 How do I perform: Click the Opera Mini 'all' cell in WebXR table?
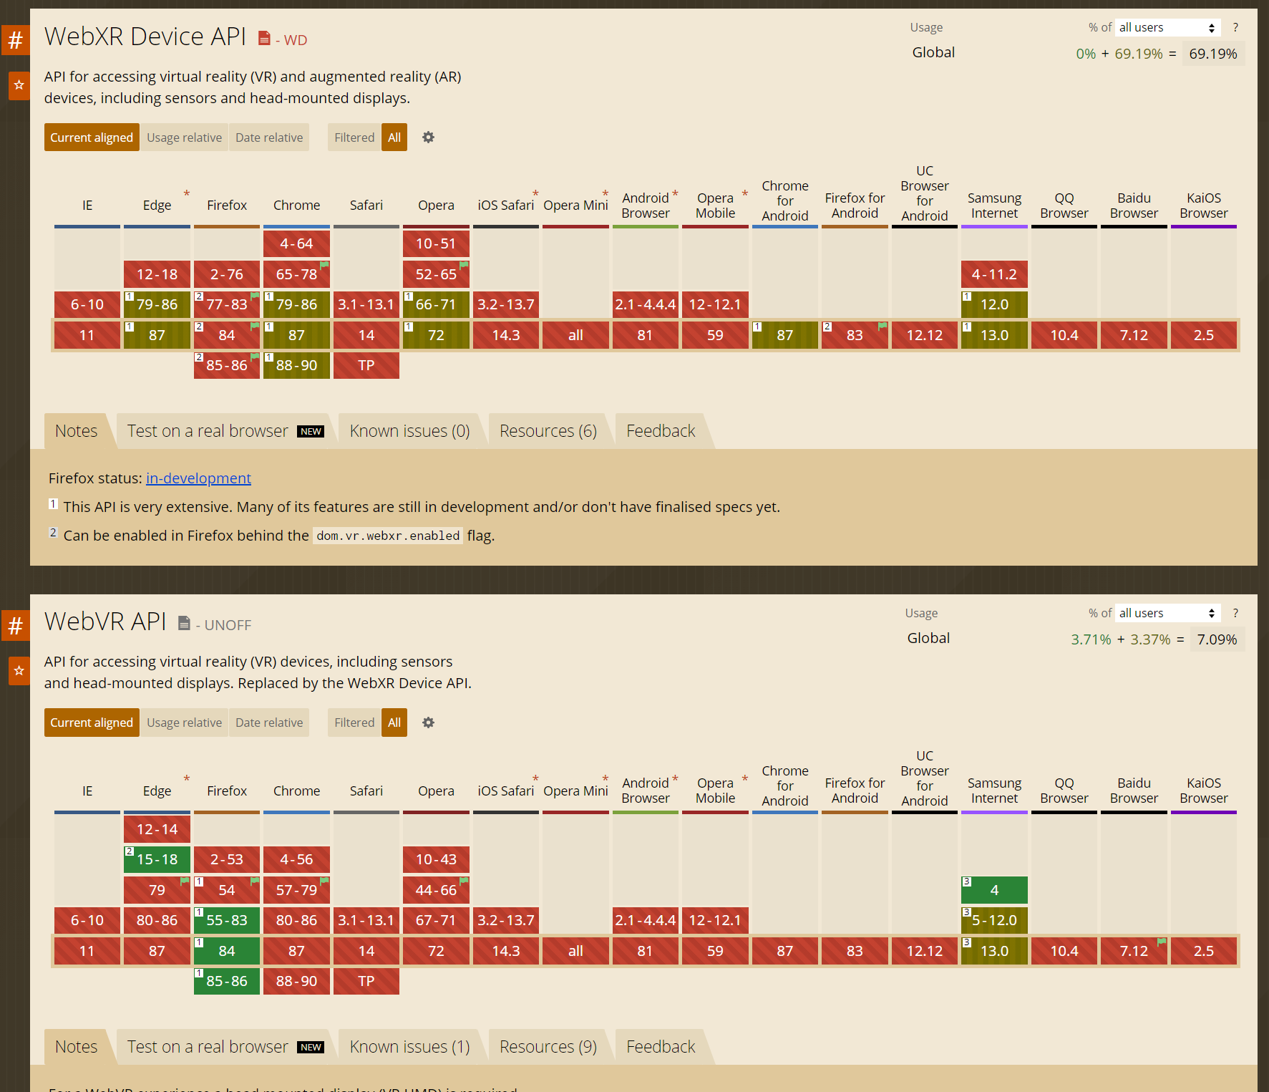(575, 335)
